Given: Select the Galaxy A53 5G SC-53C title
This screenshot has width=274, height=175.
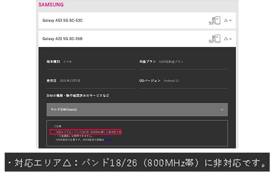Looking at the screenshot, I should (x=62, y=20).
